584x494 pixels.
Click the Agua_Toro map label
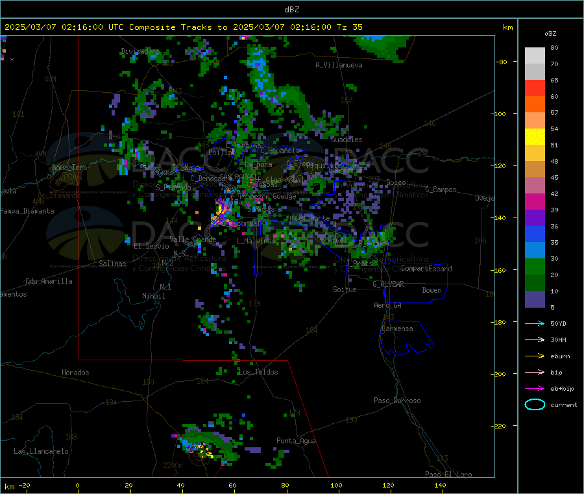pyautogui.click(x=69, y=167)
